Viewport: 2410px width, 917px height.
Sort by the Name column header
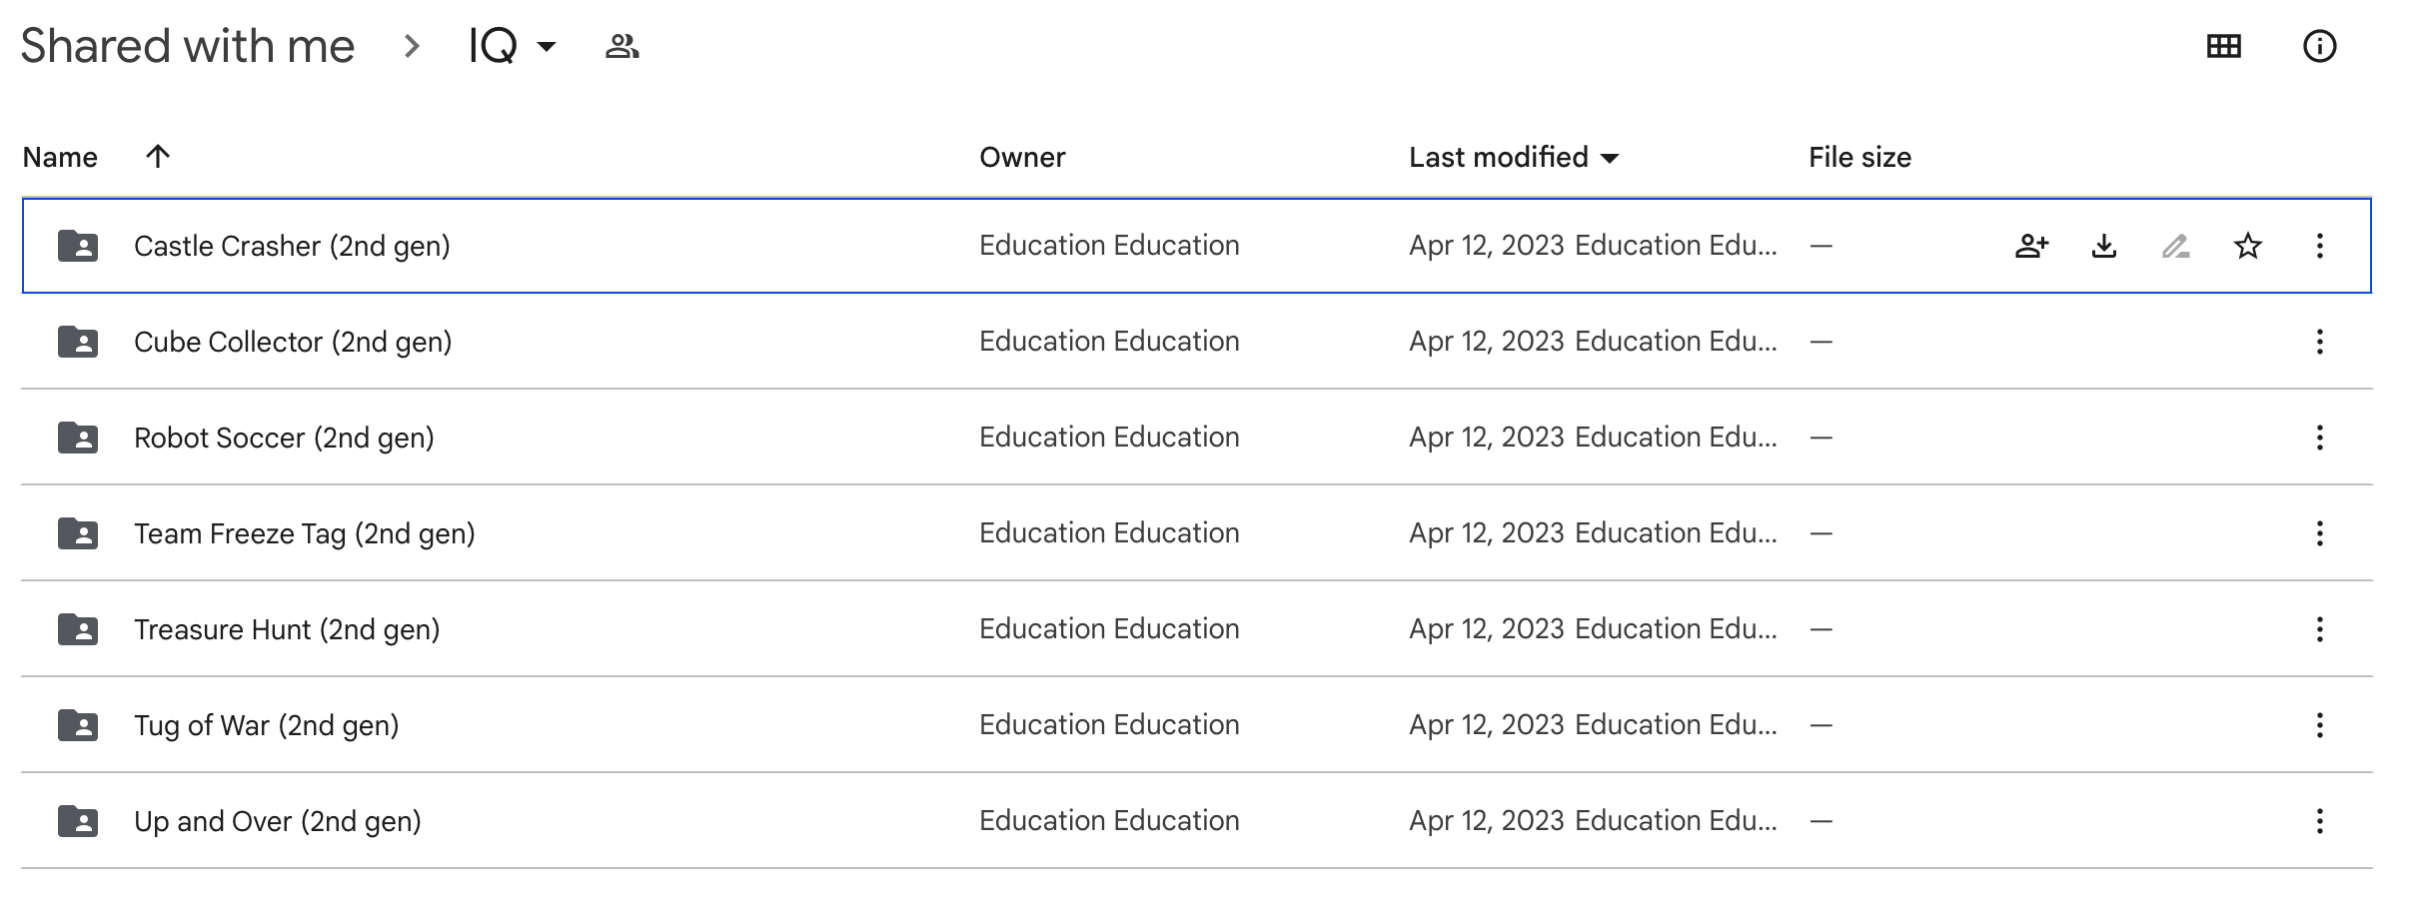60,157
